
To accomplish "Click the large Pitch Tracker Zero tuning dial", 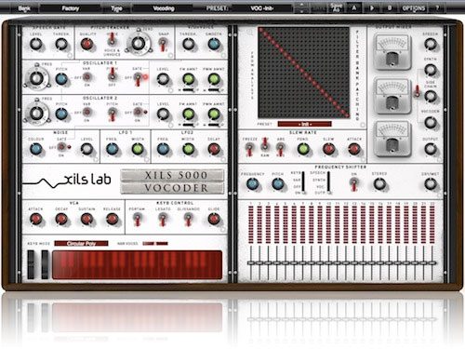I will pyautogui.click(x=139, y=44).
